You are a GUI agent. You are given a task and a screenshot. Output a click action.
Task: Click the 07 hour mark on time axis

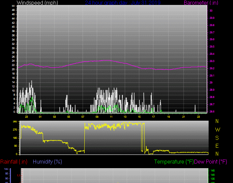[83, 117]
